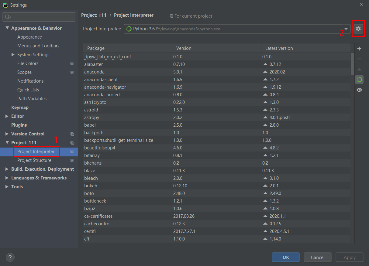Click the Project Interpreter project-scope icon

click(x=72, y=152)
